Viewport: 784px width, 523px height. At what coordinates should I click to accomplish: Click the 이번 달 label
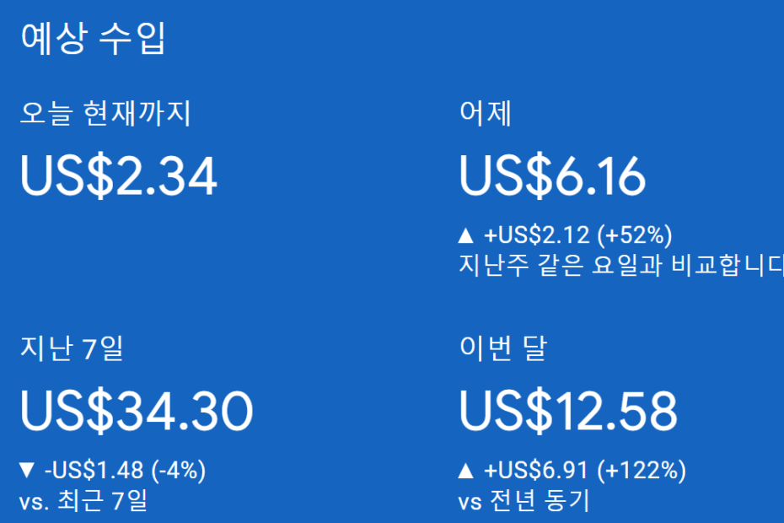(x=503, y=348)
